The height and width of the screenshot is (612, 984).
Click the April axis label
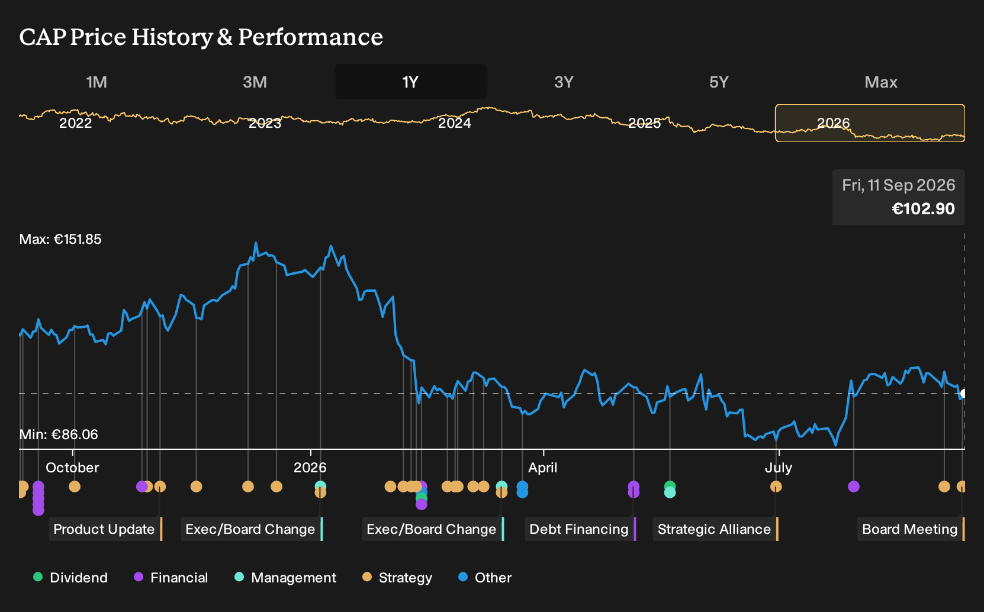(543, 468)
